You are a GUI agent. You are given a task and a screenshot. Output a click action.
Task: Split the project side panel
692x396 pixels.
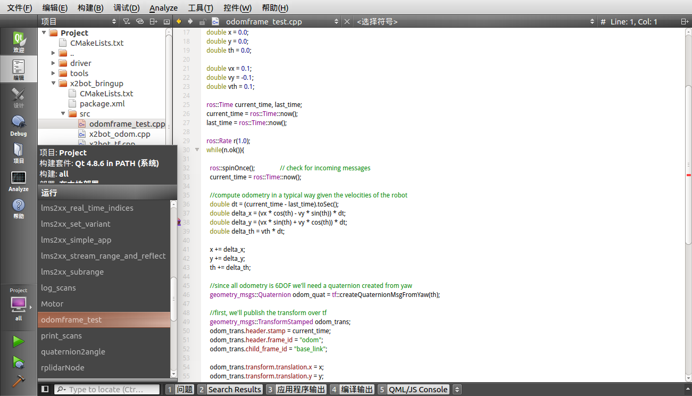[x=153, y=21]
